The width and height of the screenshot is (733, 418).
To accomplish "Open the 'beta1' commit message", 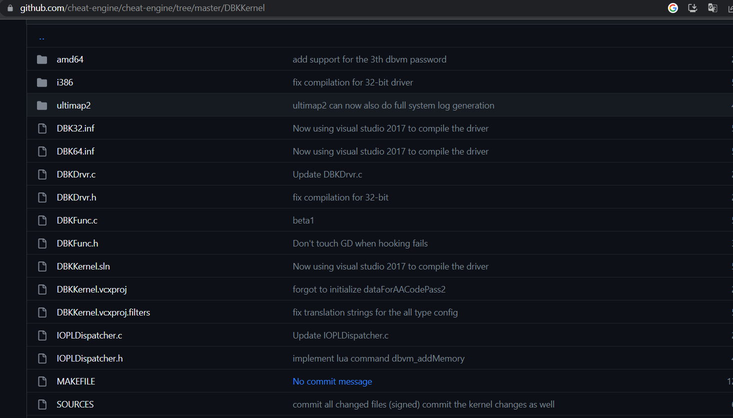I will point(303,220).
